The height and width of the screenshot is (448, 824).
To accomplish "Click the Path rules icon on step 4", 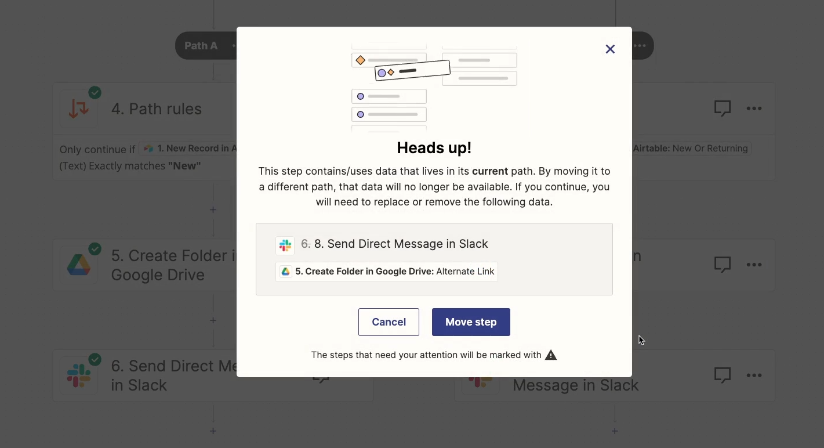I will coord(79,109).
